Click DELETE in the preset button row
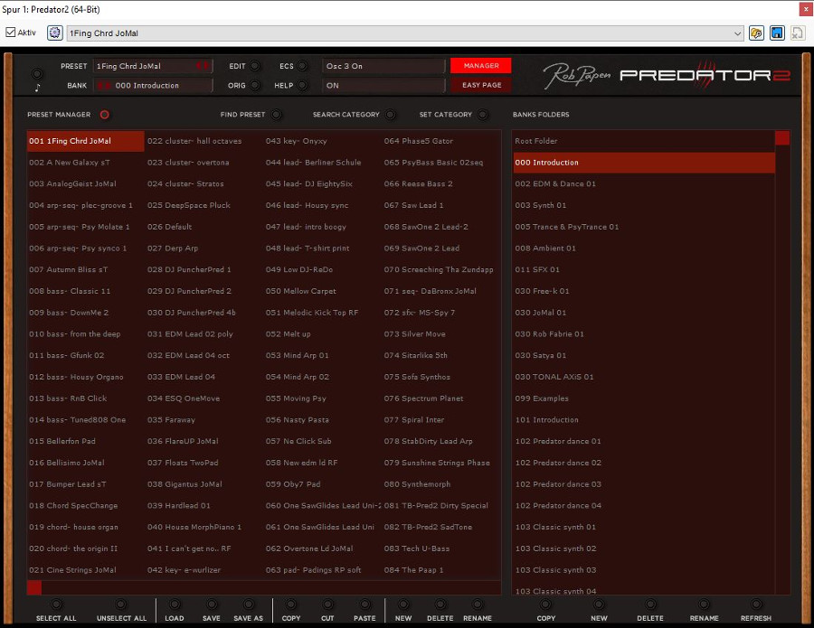Image resolution: width=814 pixels, height=628 pixels. coord(440,605)
